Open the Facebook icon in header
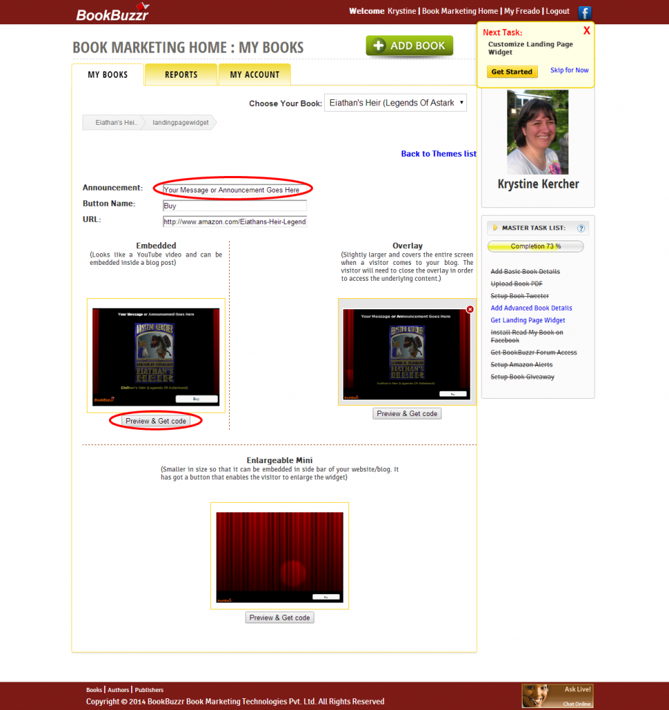This screenshot has height=710, width=669. point(585,12)
